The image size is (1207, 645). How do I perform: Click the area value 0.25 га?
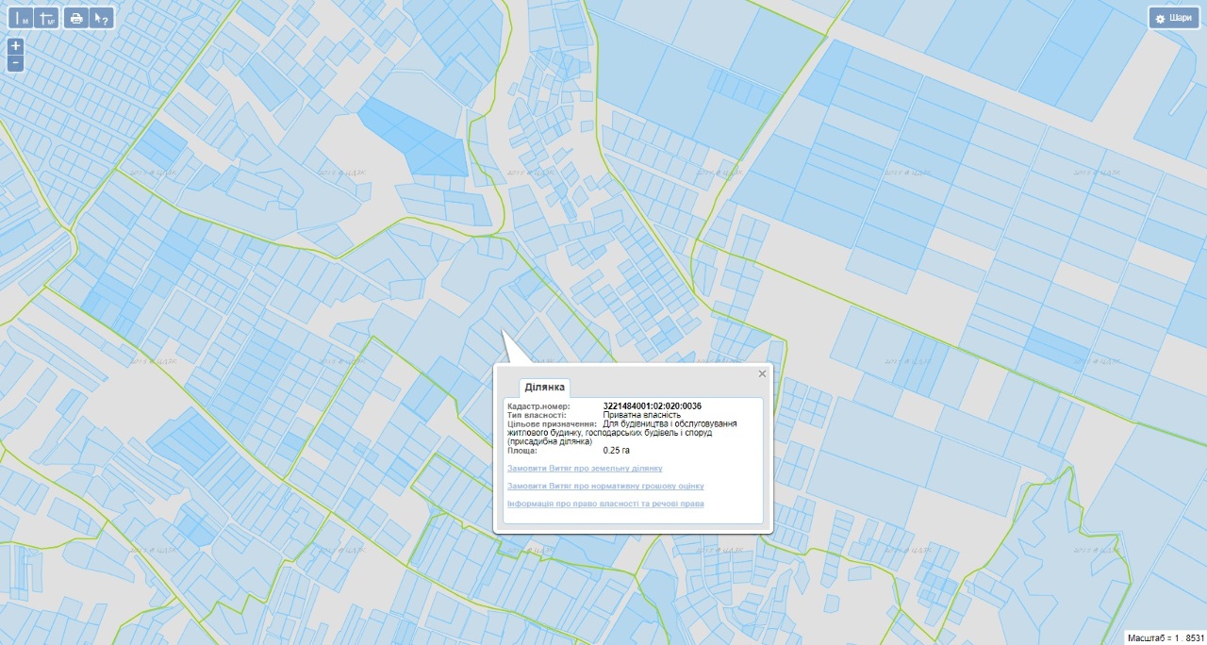point(617,451)
